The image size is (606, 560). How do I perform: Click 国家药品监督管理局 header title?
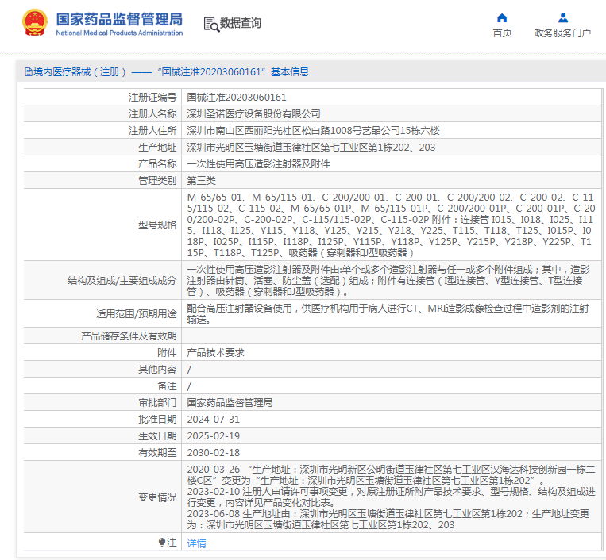tap(119, 19)
